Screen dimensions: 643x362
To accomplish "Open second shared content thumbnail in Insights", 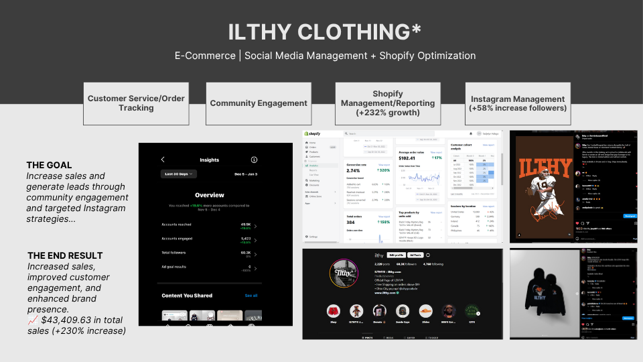I will point(202,316).
